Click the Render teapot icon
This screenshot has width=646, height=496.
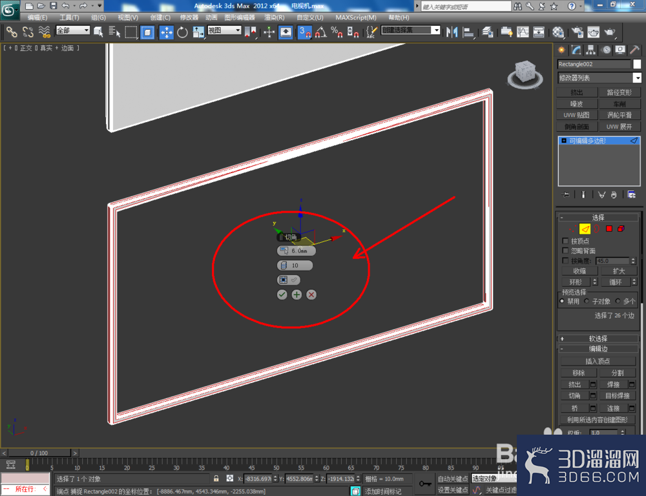pyautogui.click(x=609, y=32)
